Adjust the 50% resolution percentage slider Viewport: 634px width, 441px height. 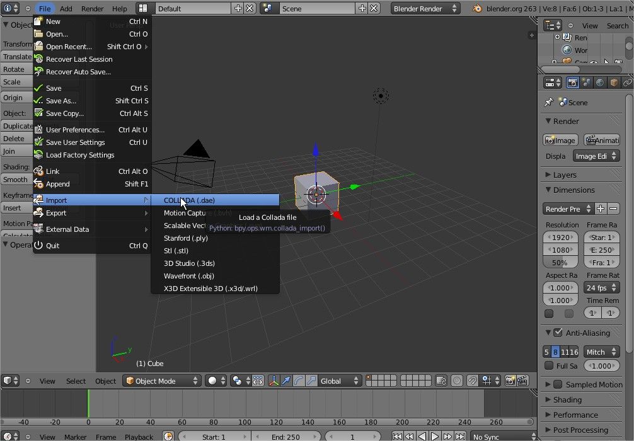click(x=560, y=263)
